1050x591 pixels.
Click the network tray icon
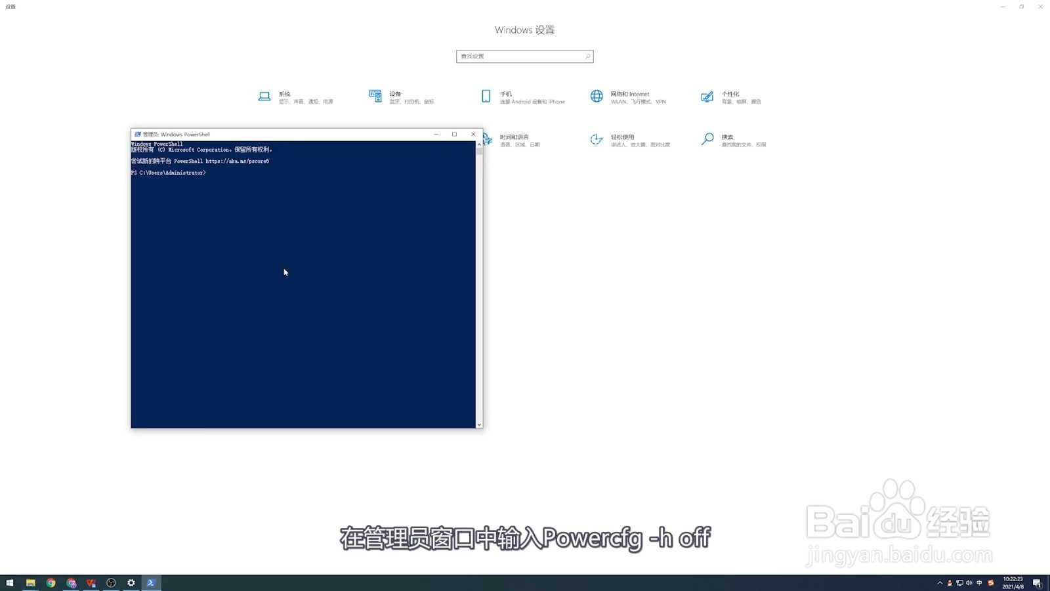959,583
